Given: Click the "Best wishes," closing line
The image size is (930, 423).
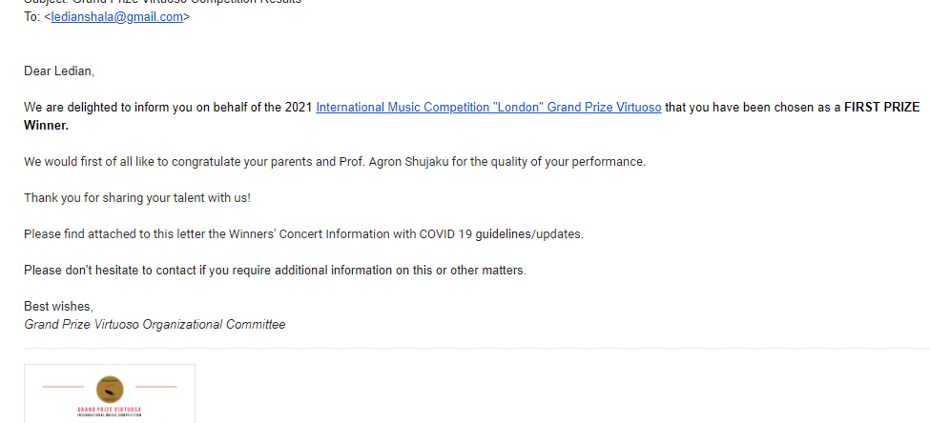Looking at the screenshot, I should [x=59, y=306].
